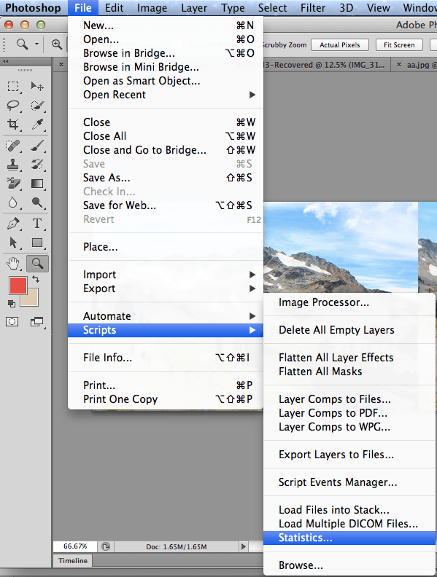Expand the status bar info arrow

[243, 546]
